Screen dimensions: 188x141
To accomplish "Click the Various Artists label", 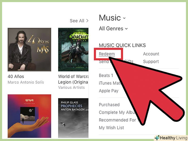I will tap(72, 87).
